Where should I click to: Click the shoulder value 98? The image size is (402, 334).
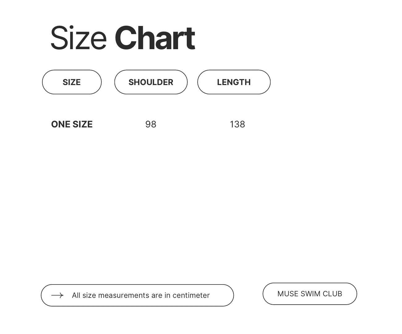coord(151,124)
